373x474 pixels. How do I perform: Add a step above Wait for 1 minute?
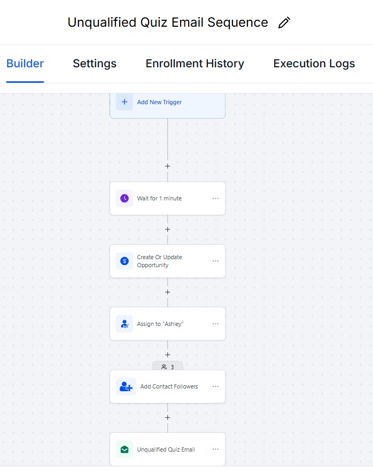(168, 166)
